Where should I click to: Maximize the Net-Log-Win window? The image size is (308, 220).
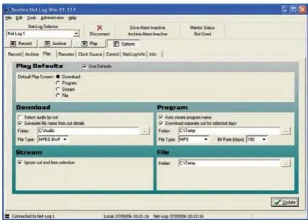coord(294,9)
